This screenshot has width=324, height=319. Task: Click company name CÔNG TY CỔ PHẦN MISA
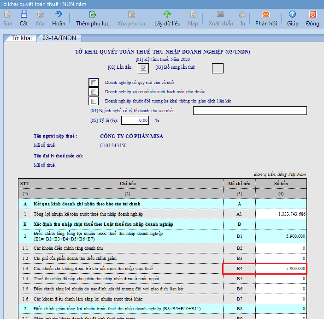pos(132,136)
